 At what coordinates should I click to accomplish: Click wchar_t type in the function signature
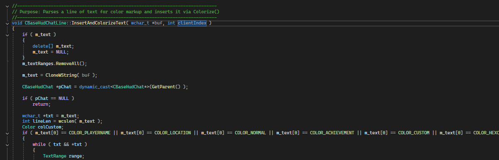point(140,23)
